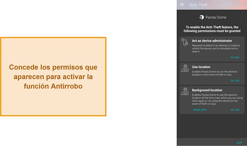The height and width of the screenshot is (146, 247).
Task: Click the 'location all the time' description text
Action: point(217,99)
